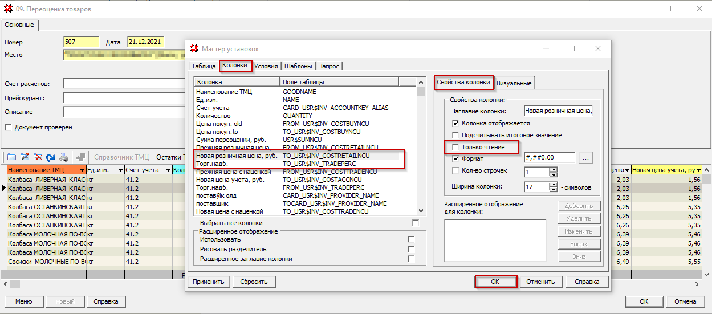Tick the Документ проверен checkbox
712x314 pixels.
8,127
